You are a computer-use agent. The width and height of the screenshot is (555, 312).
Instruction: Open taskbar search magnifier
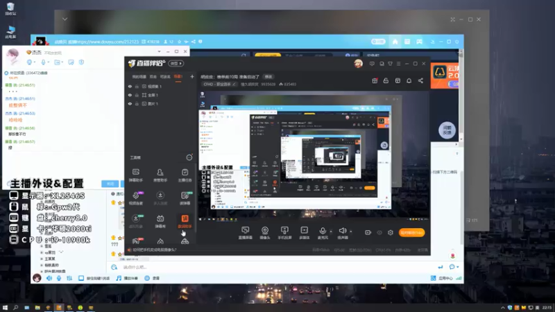pyautogui.click(x=15, y=308)
